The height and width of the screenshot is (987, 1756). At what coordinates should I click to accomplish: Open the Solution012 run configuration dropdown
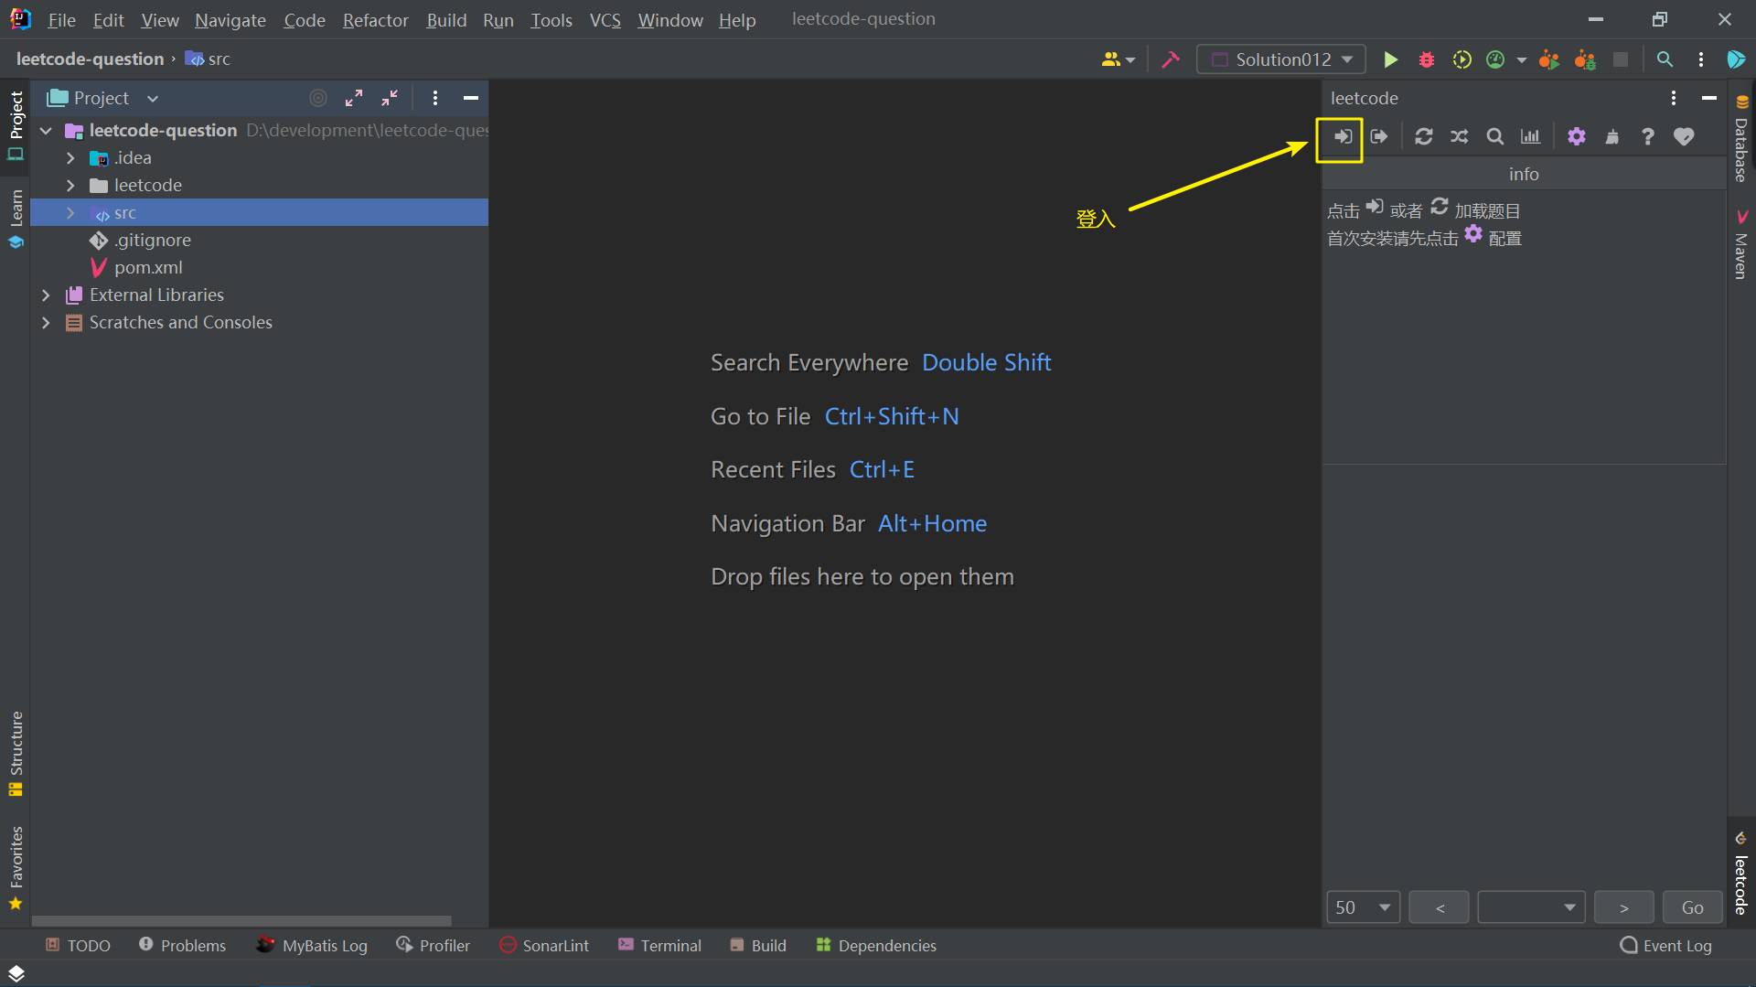(x=1280, y=59)
